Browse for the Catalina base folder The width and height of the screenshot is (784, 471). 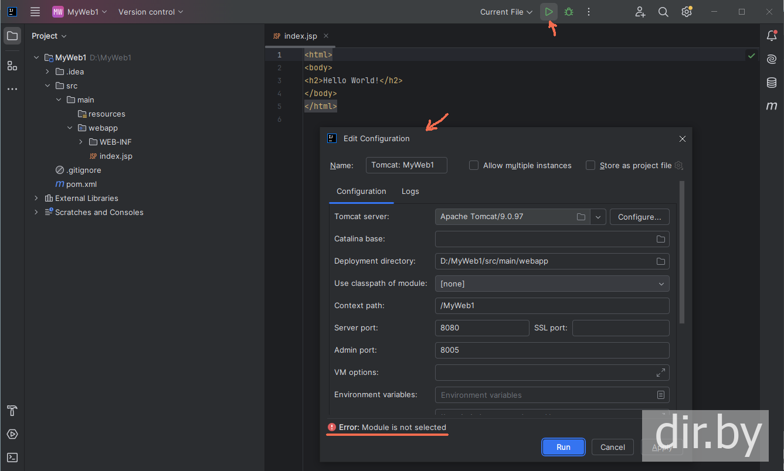660,239
